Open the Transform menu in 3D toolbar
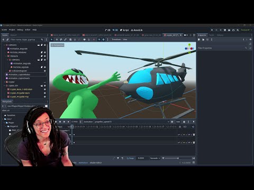The image size is (254, 190). pos(116,40)
